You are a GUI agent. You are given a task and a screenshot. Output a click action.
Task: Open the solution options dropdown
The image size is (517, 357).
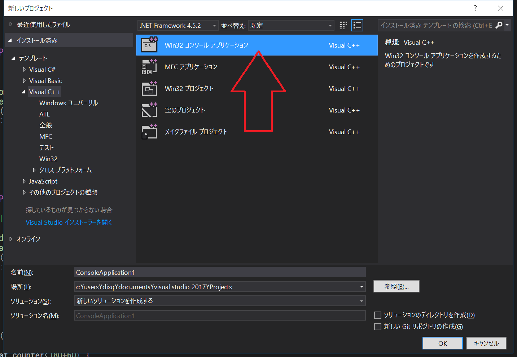[220, 301]
